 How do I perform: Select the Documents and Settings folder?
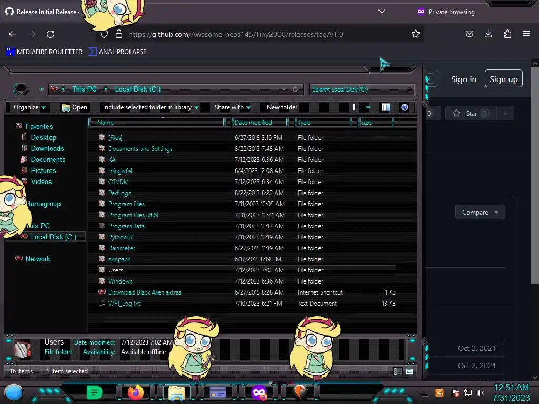pos(140,149)
